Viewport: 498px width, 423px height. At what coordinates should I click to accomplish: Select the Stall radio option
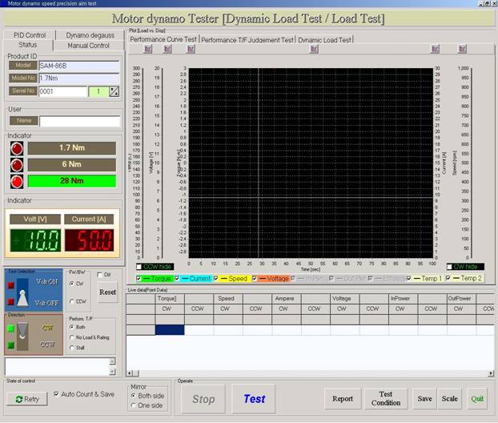pos(72,348)
